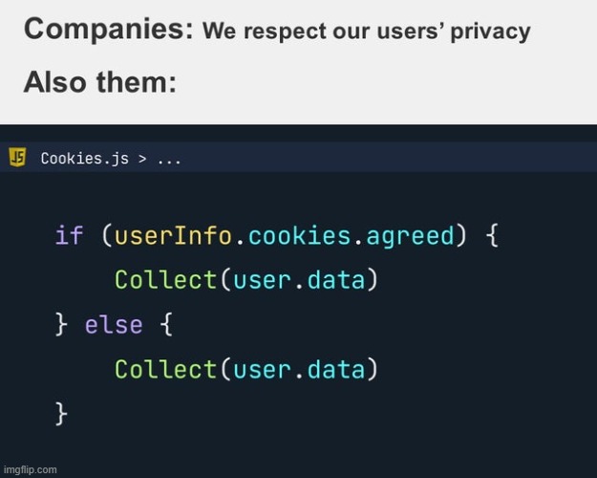Select the Cookies.js breadcrumb label

click(x=85, y=159)
